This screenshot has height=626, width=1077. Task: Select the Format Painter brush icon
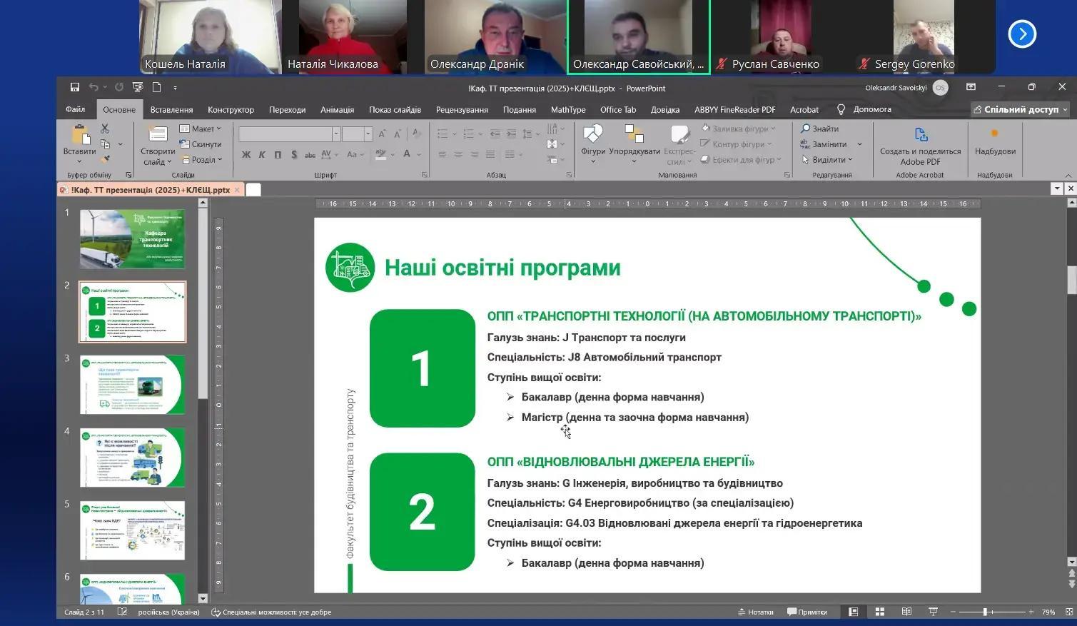tap(105, 159)
